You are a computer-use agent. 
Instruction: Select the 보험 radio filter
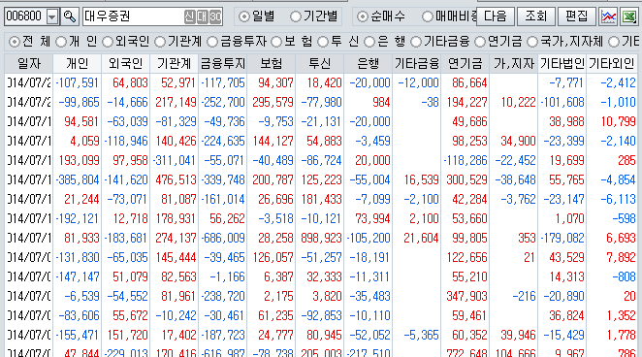292,42
